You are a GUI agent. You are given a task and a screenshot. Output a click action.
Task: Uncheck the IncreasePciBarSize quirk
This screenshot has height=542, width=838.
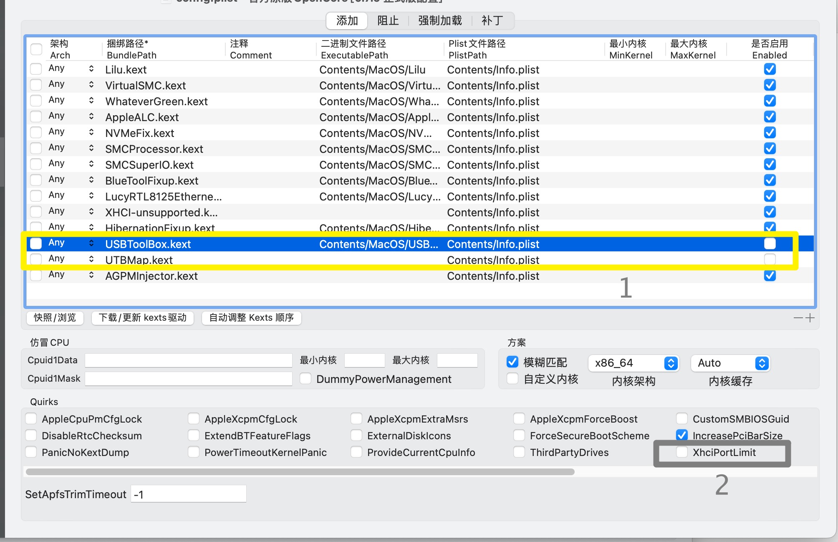[x=682, y=435]
